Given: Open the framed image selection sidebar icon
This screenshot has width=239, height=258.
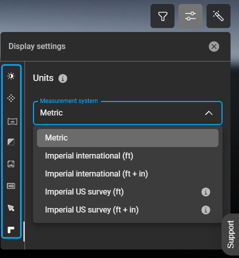Looking at the screenshot, I should [11, 164].
